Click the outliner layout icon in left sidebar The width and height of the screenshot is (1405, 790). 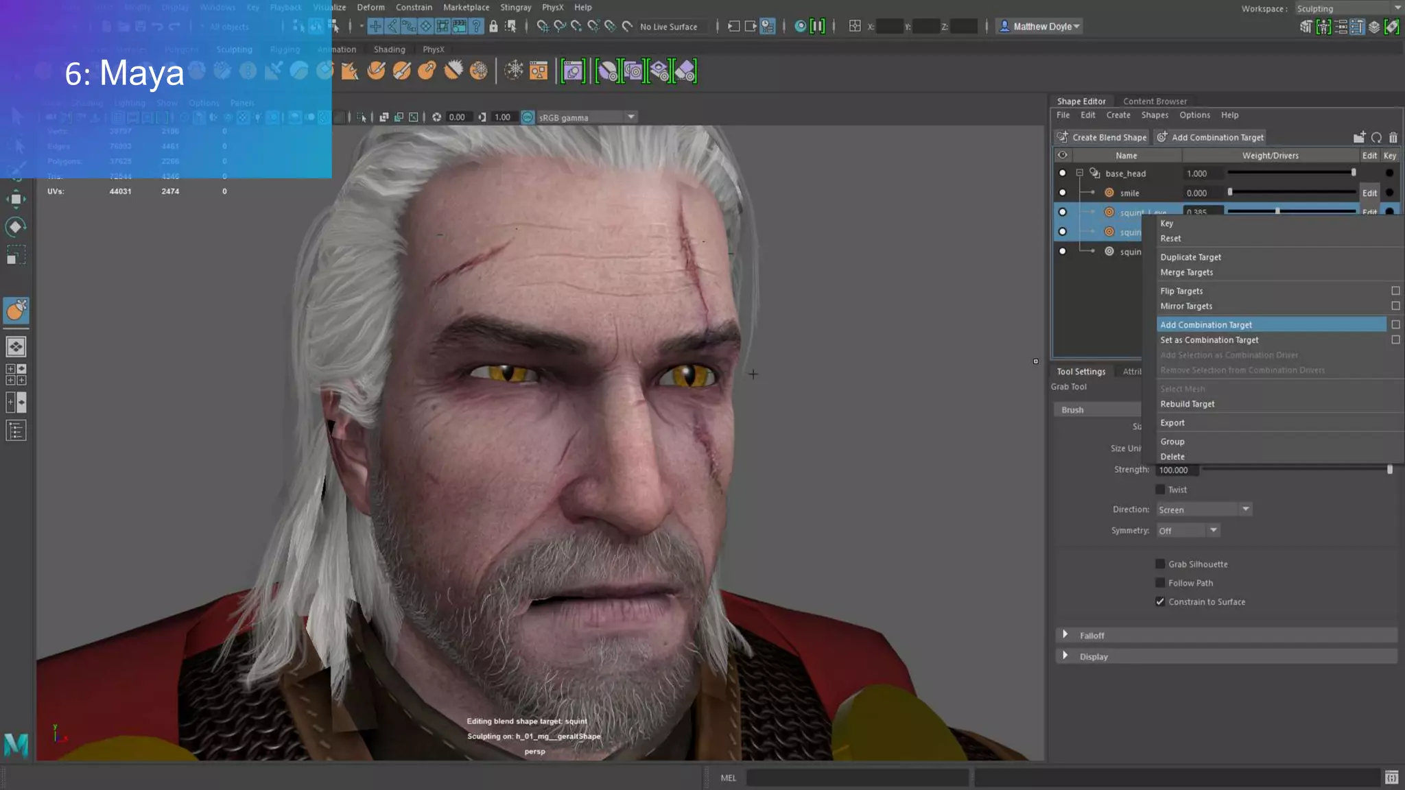tap(16, 431)
